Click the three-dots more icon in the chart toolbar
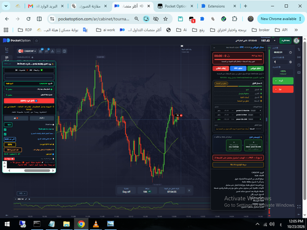Image resolution: width=307 pixels, height=230 pixels. coord(58,51)
